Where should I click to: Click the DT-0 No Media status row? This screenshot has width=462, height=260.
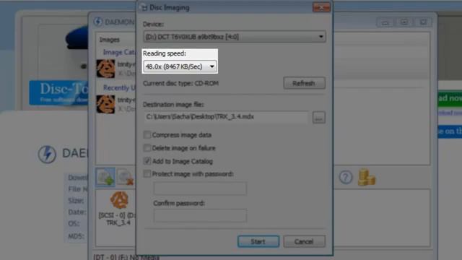point(126,257)
